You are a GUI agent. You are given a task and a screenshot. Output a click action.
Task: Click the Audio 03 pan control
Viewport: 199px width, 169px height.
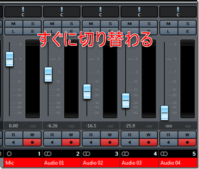139,12
